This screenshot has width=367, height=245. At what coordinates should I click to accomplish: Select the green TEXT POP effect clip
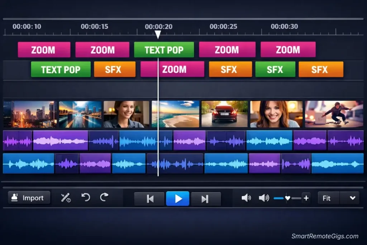pyautogui.click(x=164, y=50)
